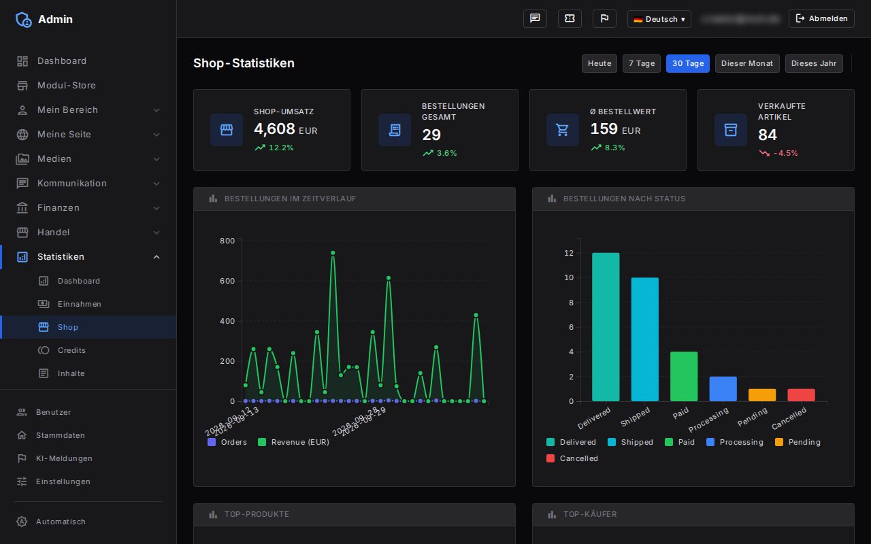The image size is (871, 544).
Task: Click the Stammdaten home icon
Action: (22, 435)
